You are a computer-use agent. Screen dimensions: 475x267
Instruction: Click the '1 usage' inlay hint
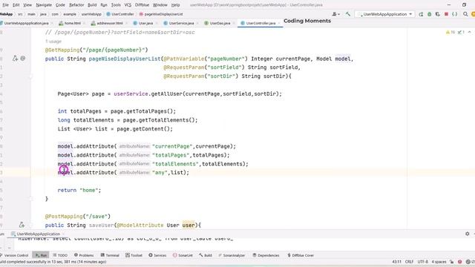tap(53, 42)
